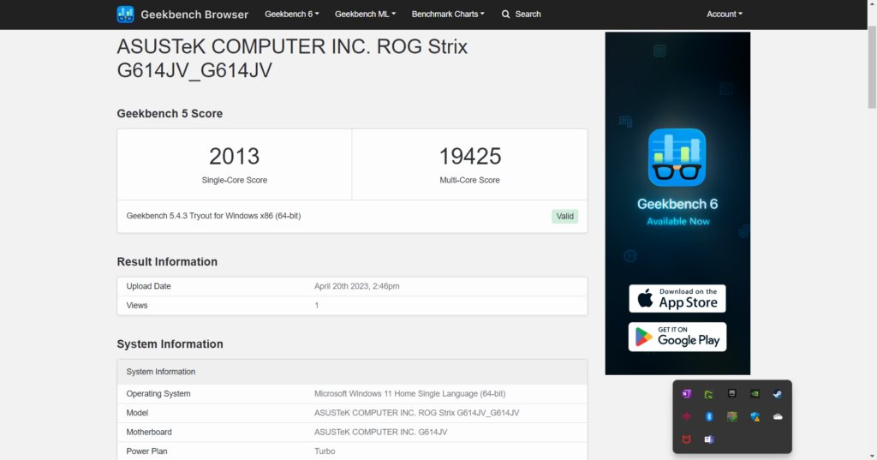Click the Views value 1

pos(317,306)
